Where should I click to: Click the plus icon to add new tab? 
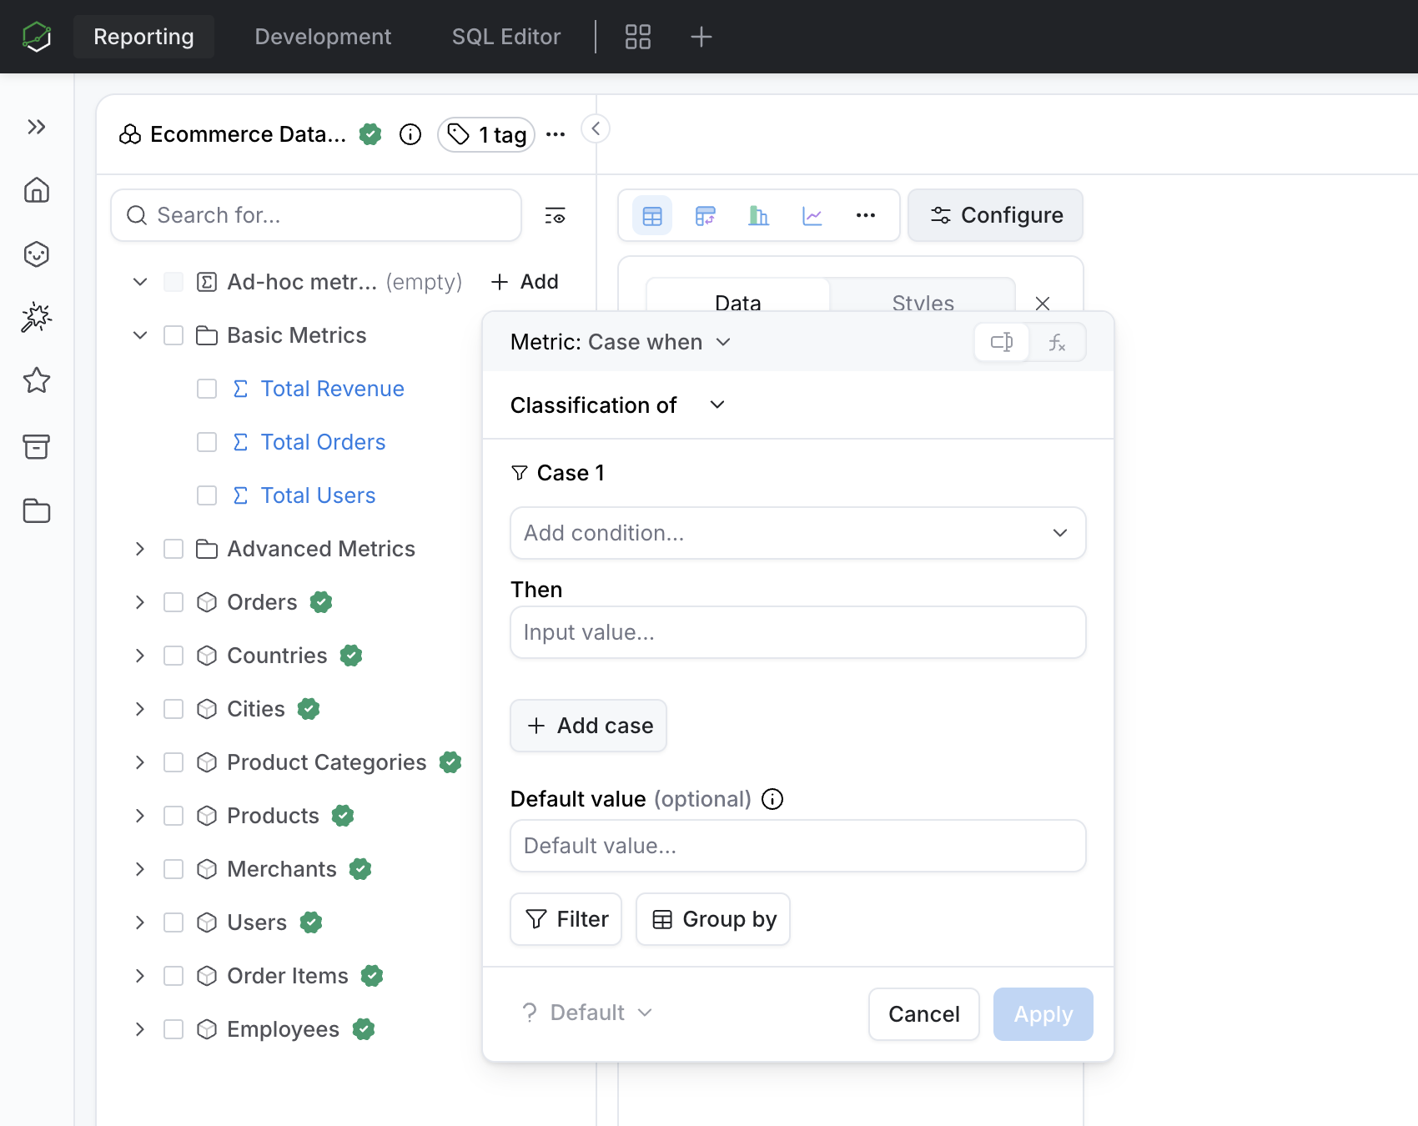point(701,37)
